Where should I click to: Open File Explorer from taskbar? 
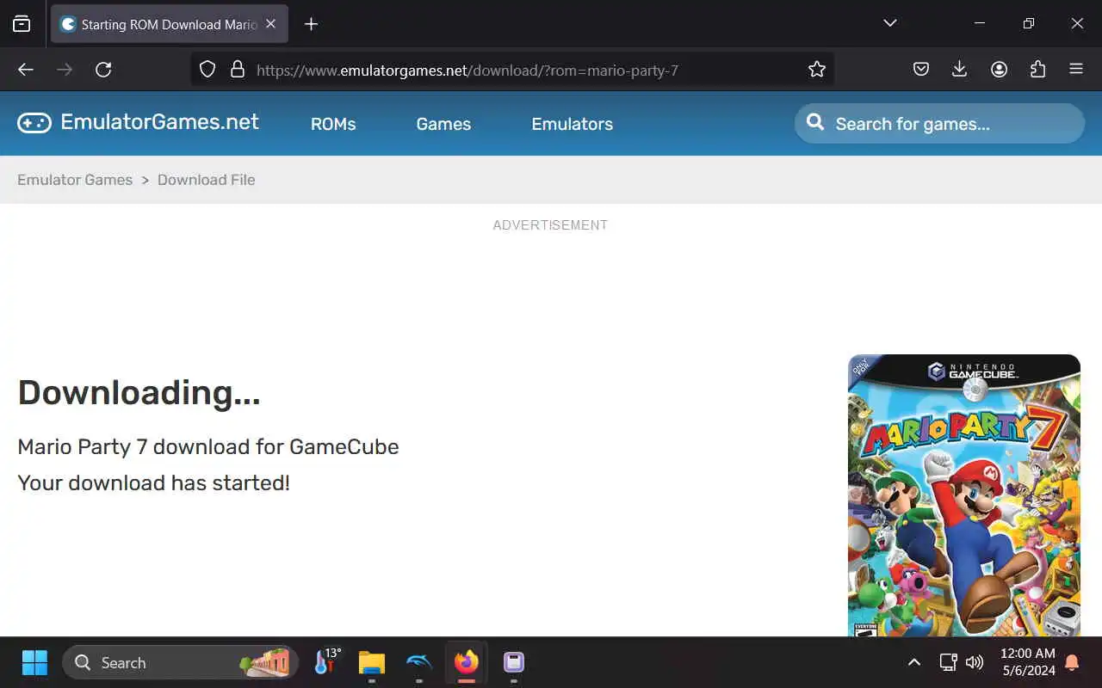point(372,662)
